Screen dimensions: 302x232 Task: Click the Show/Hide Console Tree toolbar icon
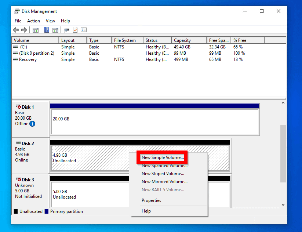pos(35,30)
